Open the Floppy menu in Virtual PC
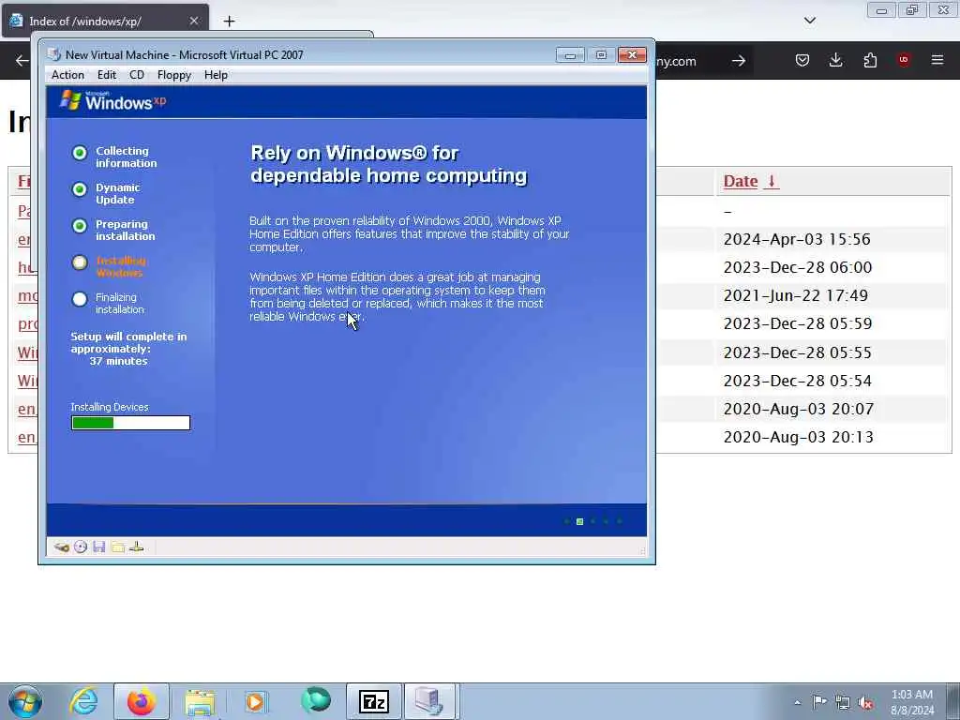 pyautogui.click(x=173, y=75)
